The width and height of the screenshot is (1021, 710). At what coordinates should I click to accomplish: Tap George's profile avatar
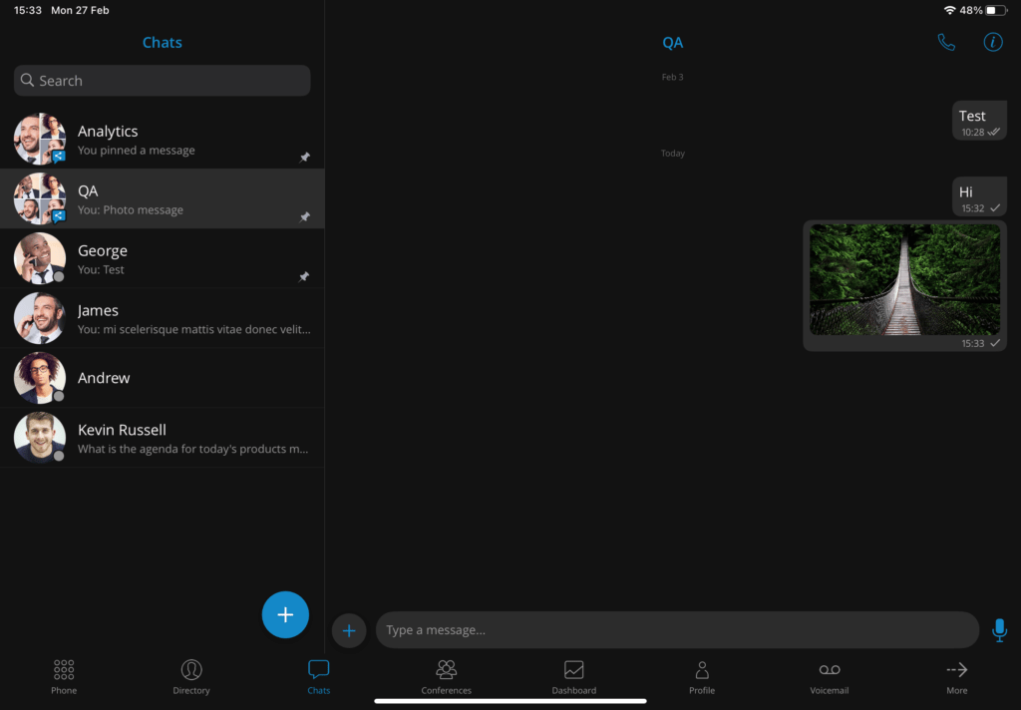40,258
